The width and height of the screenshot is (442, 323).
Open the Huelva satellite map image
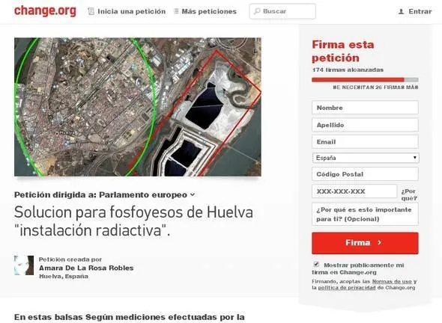138,107
